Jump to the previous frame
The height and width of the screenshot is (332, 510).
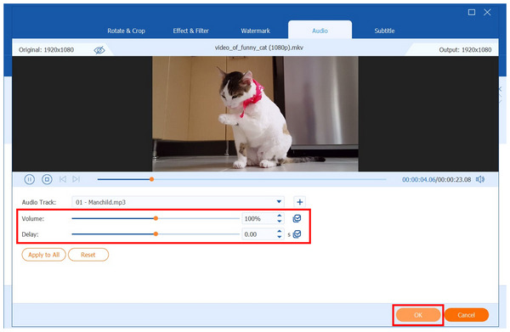tap(63, 179)
